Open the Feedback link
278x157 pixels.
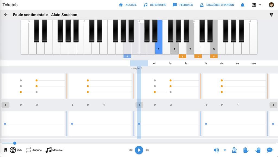point(183,5)
